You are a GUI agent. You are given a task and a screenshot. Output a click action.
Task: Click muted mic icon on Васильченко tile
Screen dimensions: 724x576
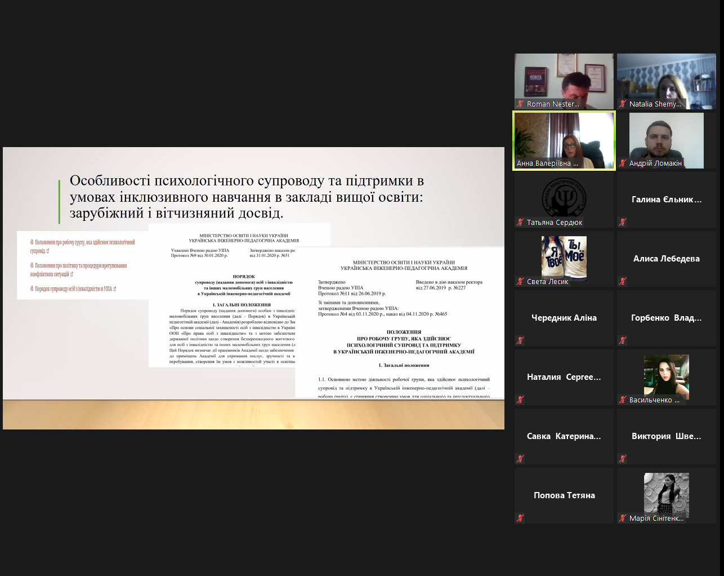623,400
